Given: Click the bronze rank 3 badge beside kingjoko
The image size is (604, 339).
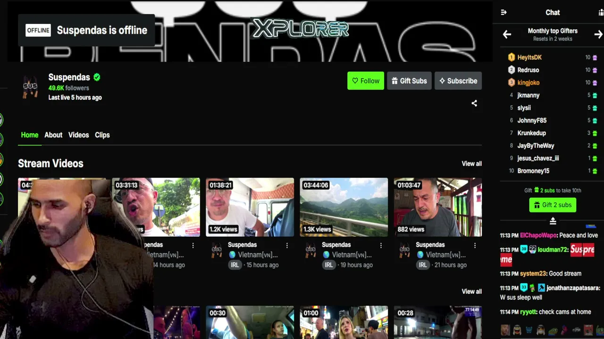Looking at the screenshot, I should (512, 83).
